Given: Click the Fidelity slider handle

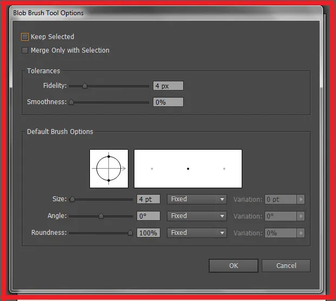Looking at the screenshot, I should tap(85, 86).
